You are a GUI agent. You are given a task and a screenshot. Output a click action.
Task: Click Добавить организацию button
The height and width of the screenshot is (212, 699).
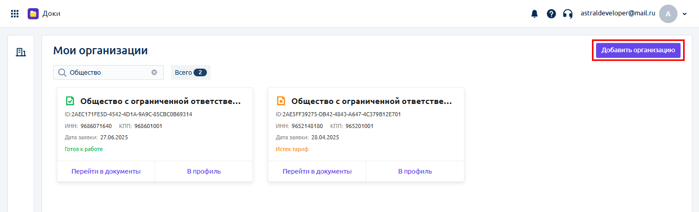click(x=638, y=50)
